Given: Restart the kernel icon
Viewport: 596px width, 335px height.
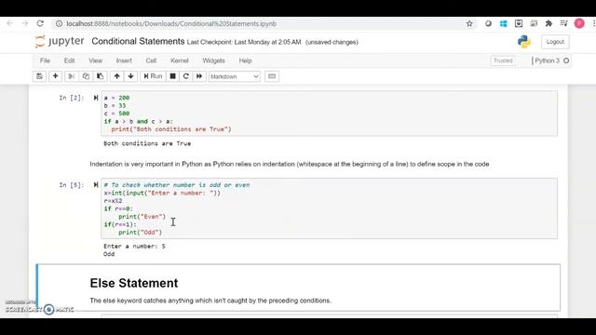Looking at the screenshot, I should pyautogui.click(x=186, y=76).
